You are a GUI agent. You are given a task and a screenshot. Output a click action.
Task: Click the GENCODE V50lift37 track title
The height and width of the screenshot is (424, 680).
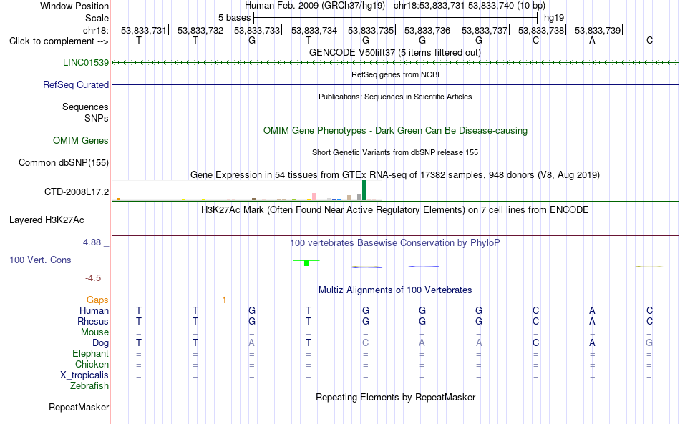click(x=394, y=52)
